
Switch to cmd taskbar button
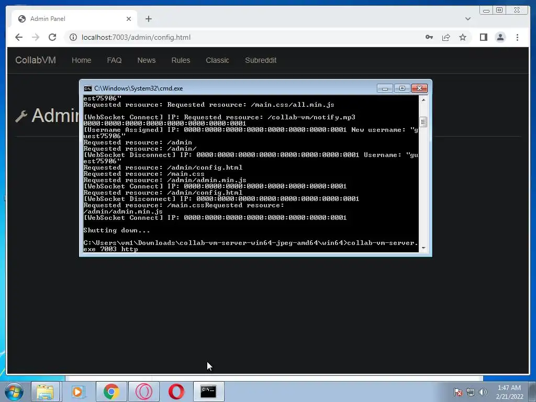pyautogui.click(x=208, y=392)
